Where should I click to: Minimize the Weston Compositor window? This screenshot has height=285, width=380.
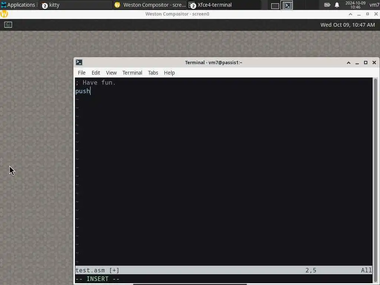point(359,14)
